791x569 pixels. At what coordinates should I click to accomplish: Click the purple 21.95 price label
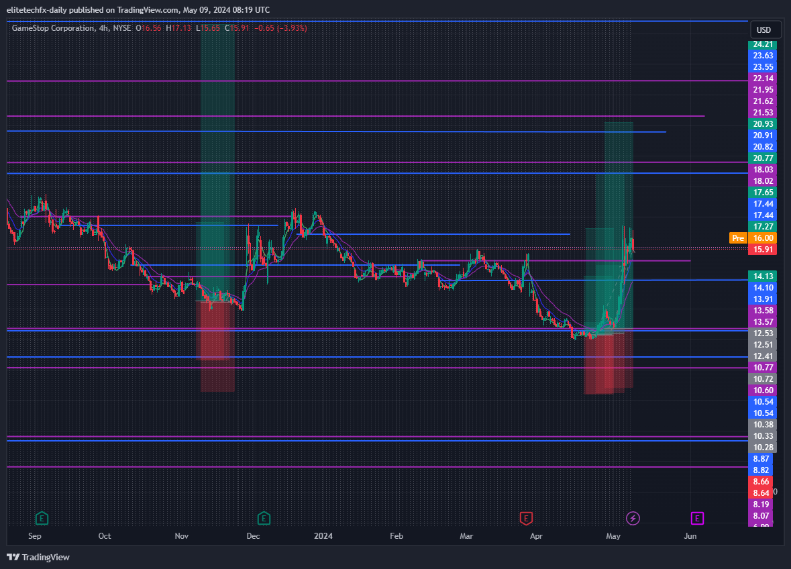point(763,90)
